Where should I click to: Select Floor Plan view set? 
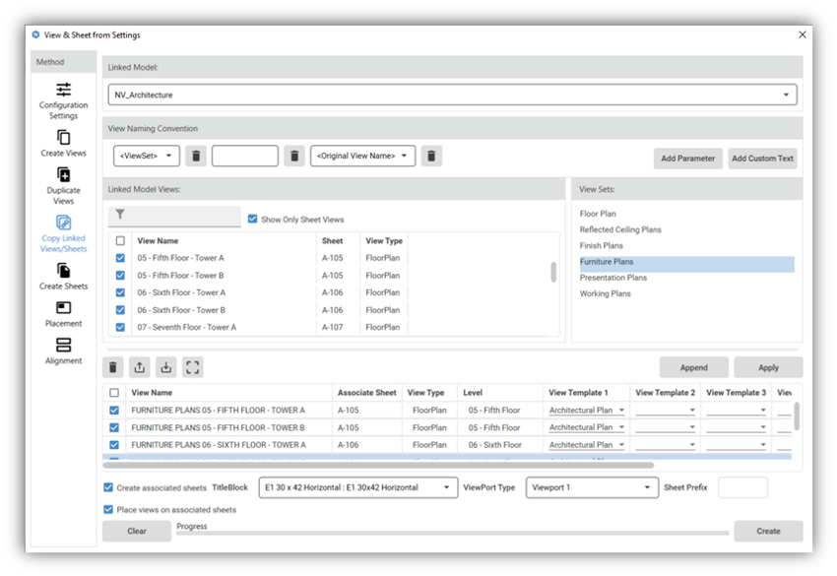(x=598, y=214)
